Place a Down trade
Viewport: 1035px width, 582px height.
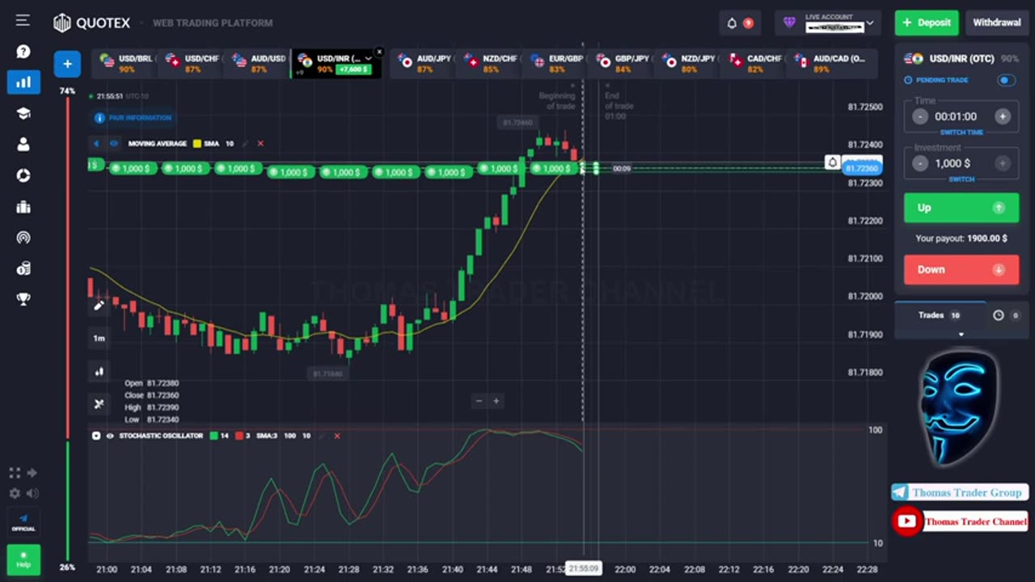(x=961, y=270)
